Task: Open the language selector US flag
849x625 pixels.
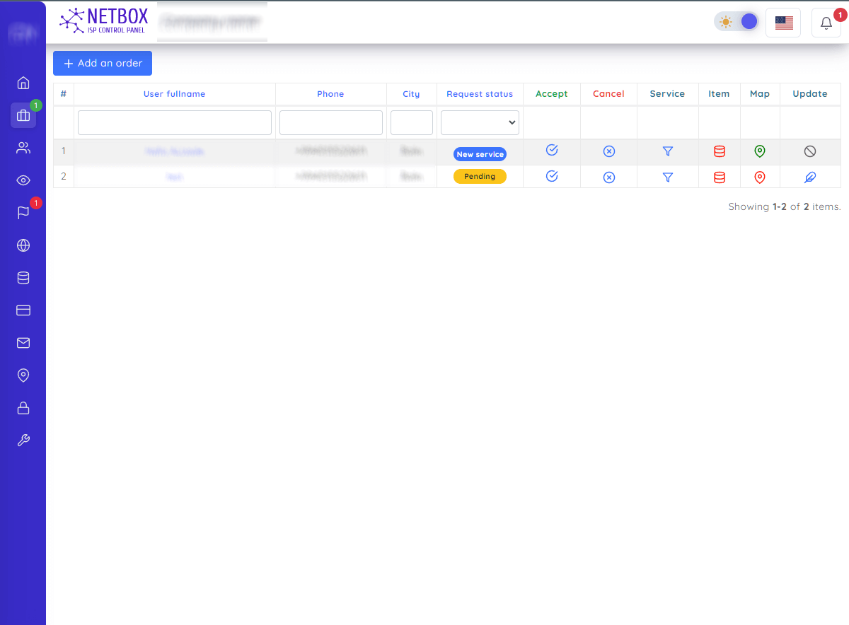Action: coord(783,23)
